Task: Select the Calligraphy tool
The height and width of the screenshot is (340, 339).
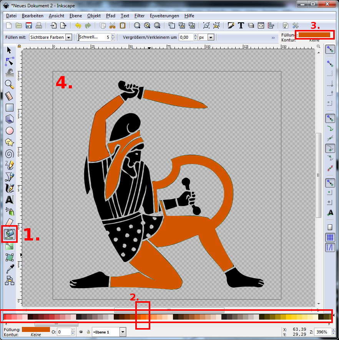Action: (10, 188)
